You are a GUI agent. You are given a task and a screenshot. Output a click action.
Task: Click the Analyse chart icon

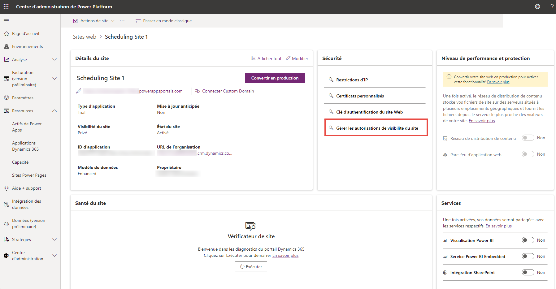coord(7,59)
